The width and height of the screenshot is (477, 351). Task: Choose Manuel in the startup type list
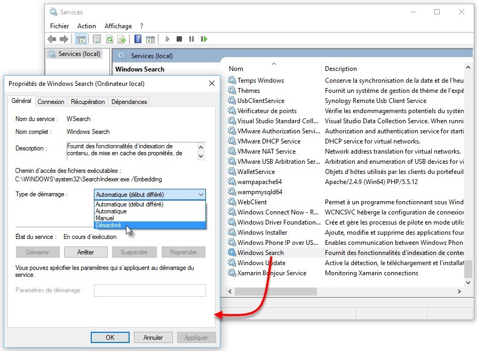tap(105, 218)
